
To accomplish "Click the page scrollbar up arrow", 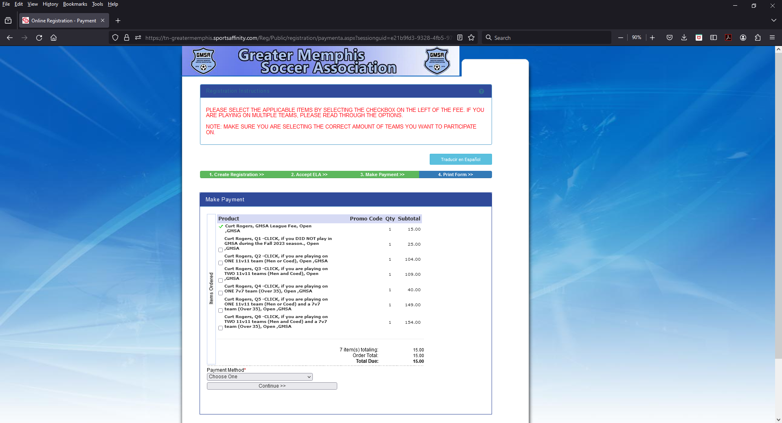I will click(778, 49).
